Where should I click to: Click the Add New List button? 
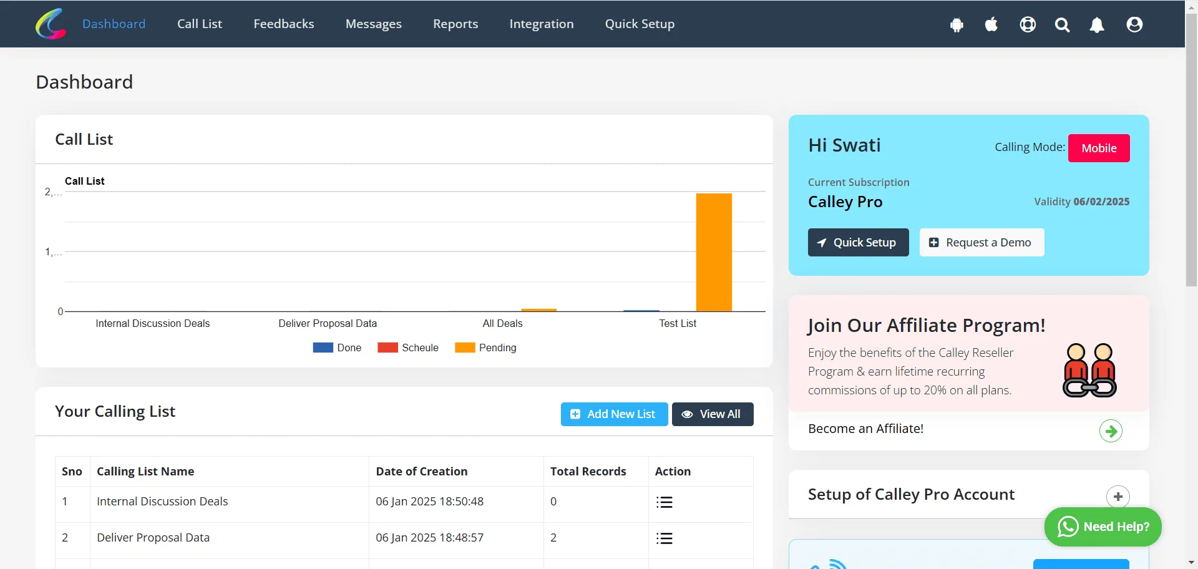[614, 414]
